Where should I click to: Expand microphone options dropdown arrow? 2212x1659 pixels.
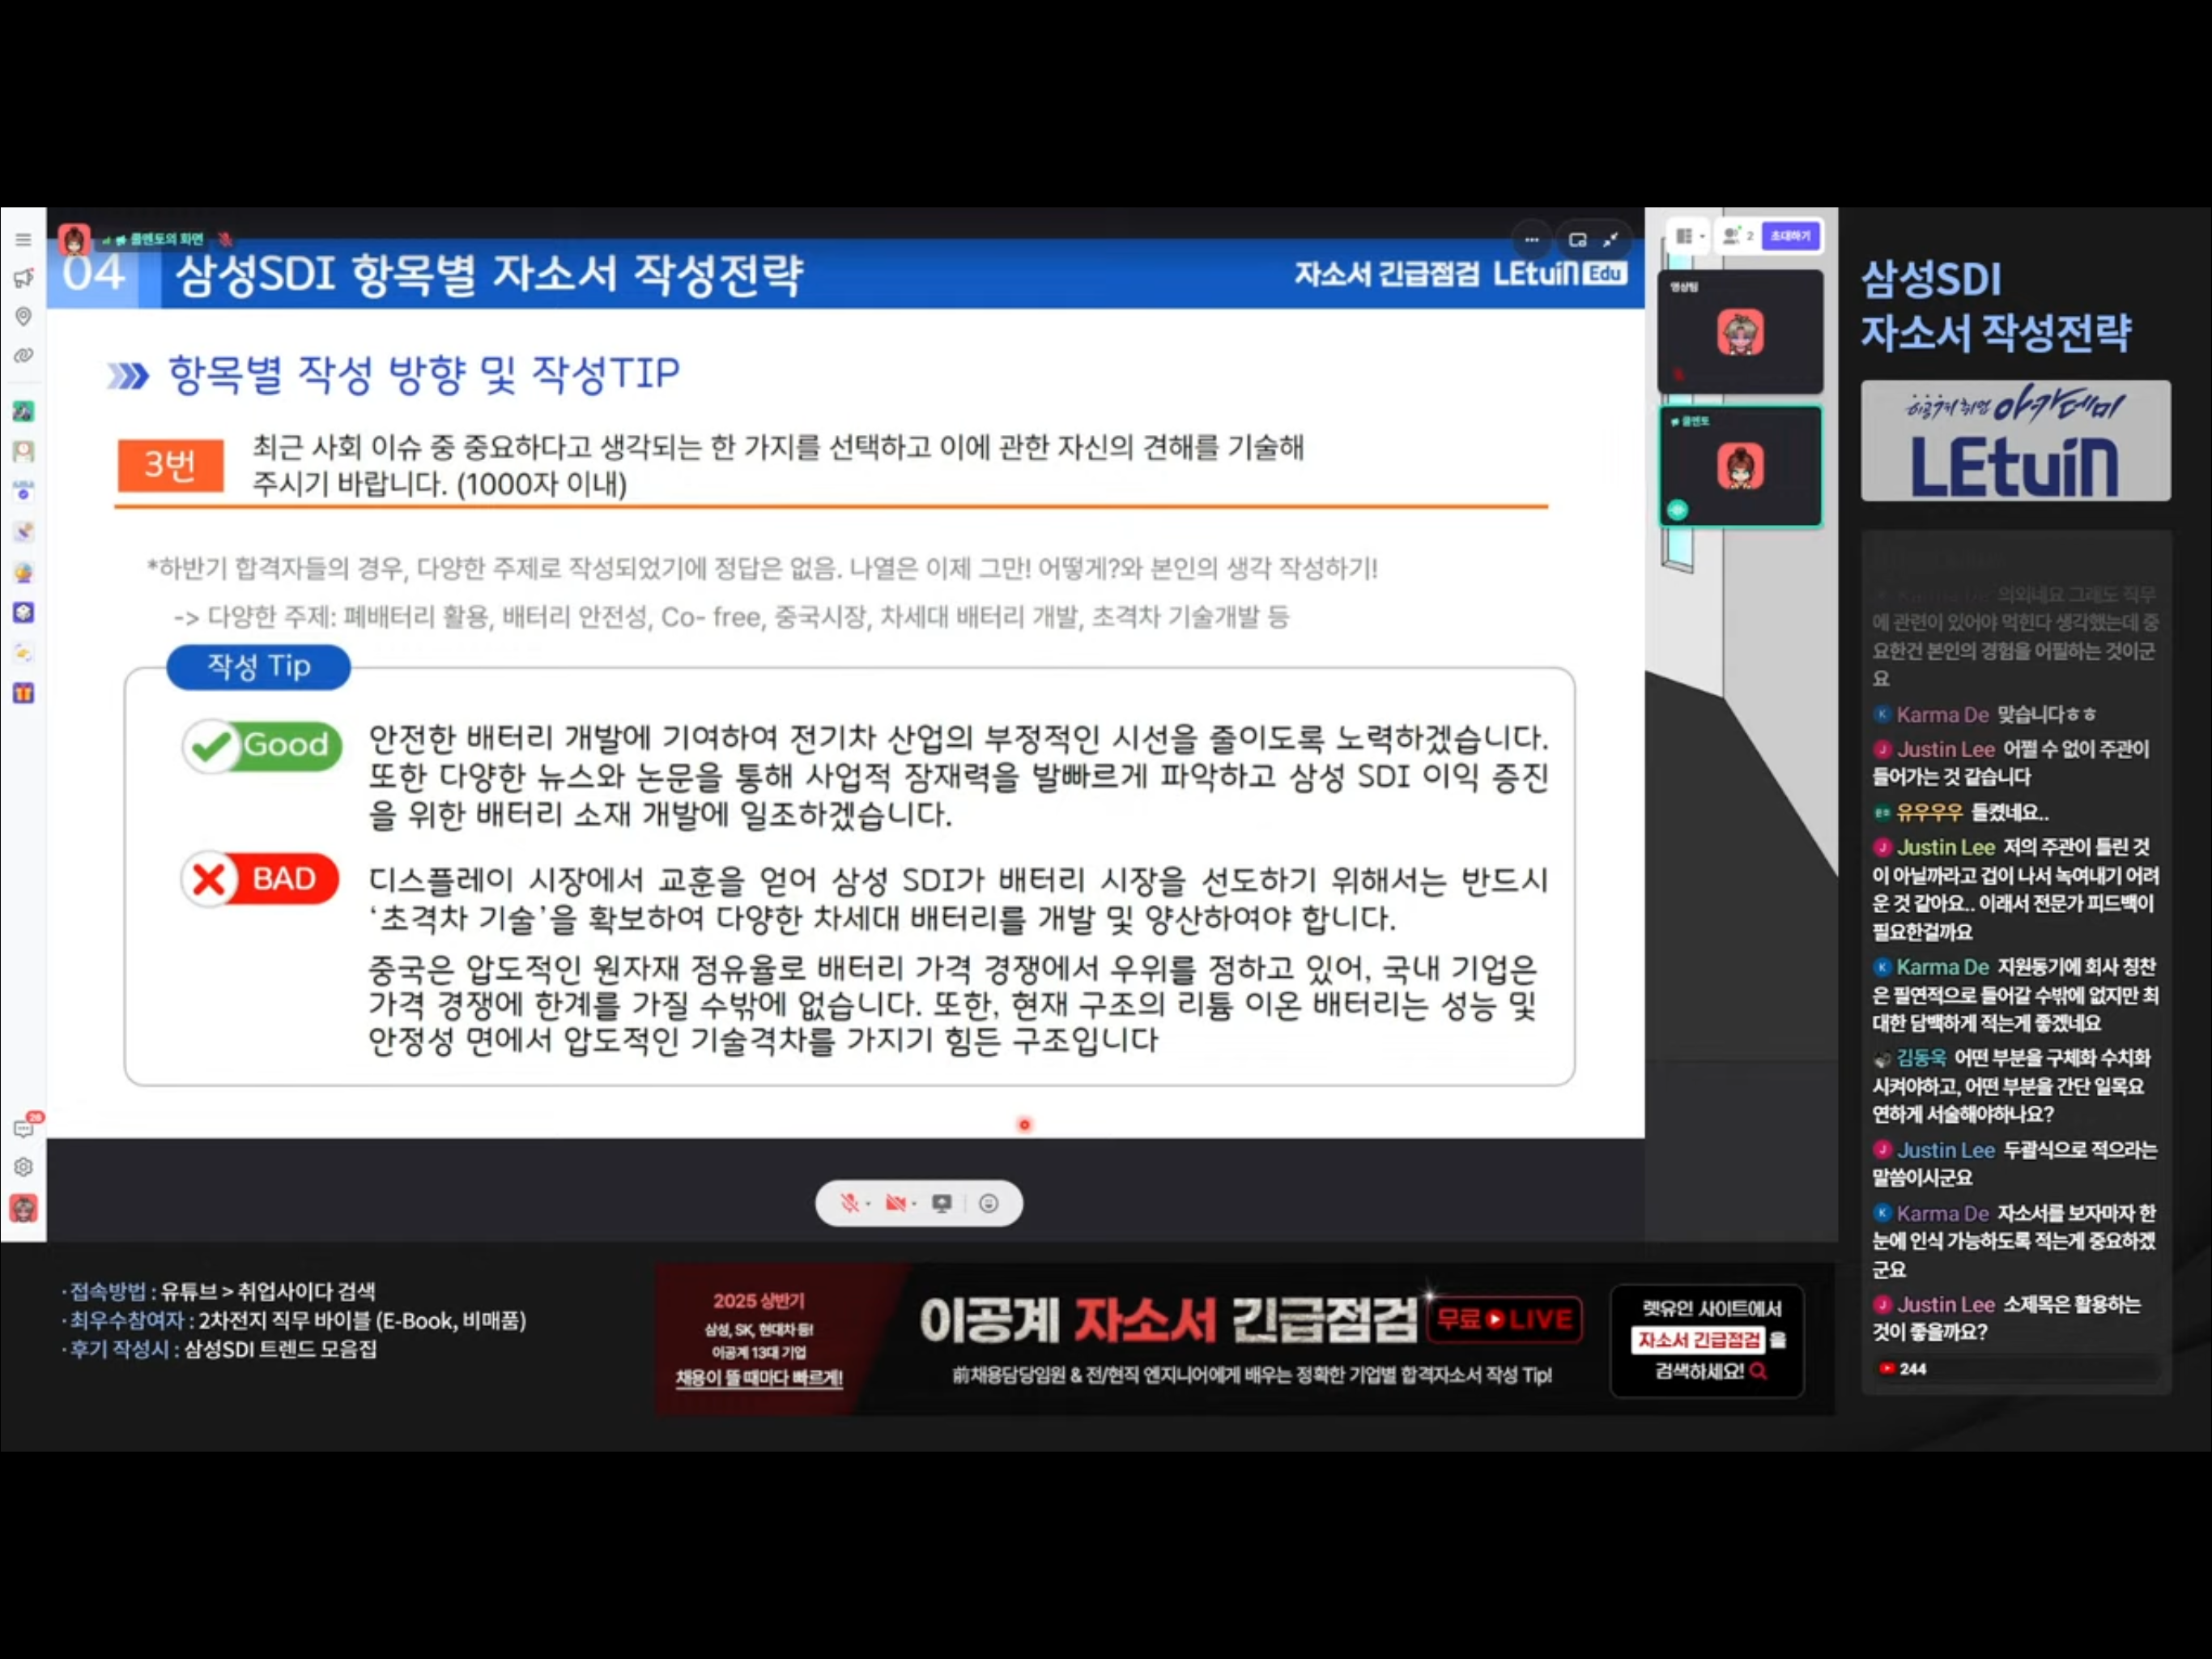pos(868,1204)
